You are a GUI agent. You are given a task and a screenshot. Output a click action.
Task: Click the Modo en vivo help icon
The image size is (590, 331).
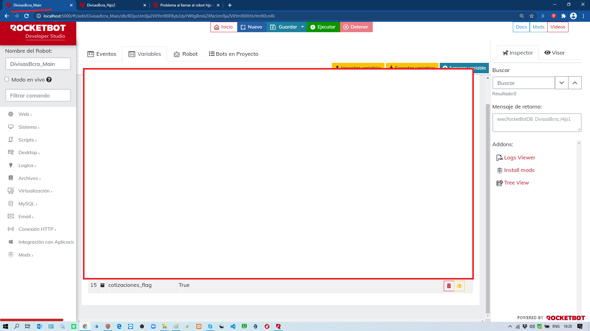[x=49, y=80]
